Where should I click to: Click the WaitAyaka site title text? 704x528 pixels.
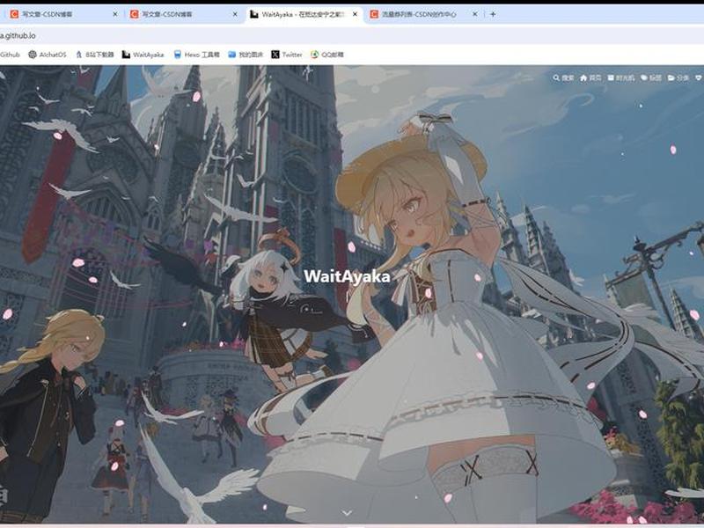(347, 276)
